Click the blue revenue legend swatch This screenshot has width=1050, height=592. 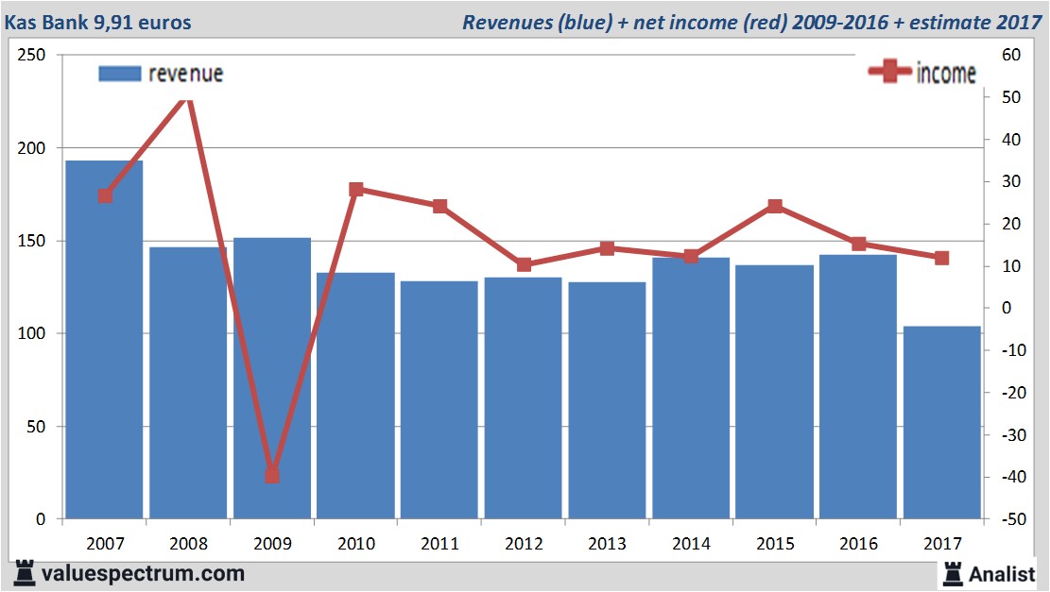coord(119,74)
